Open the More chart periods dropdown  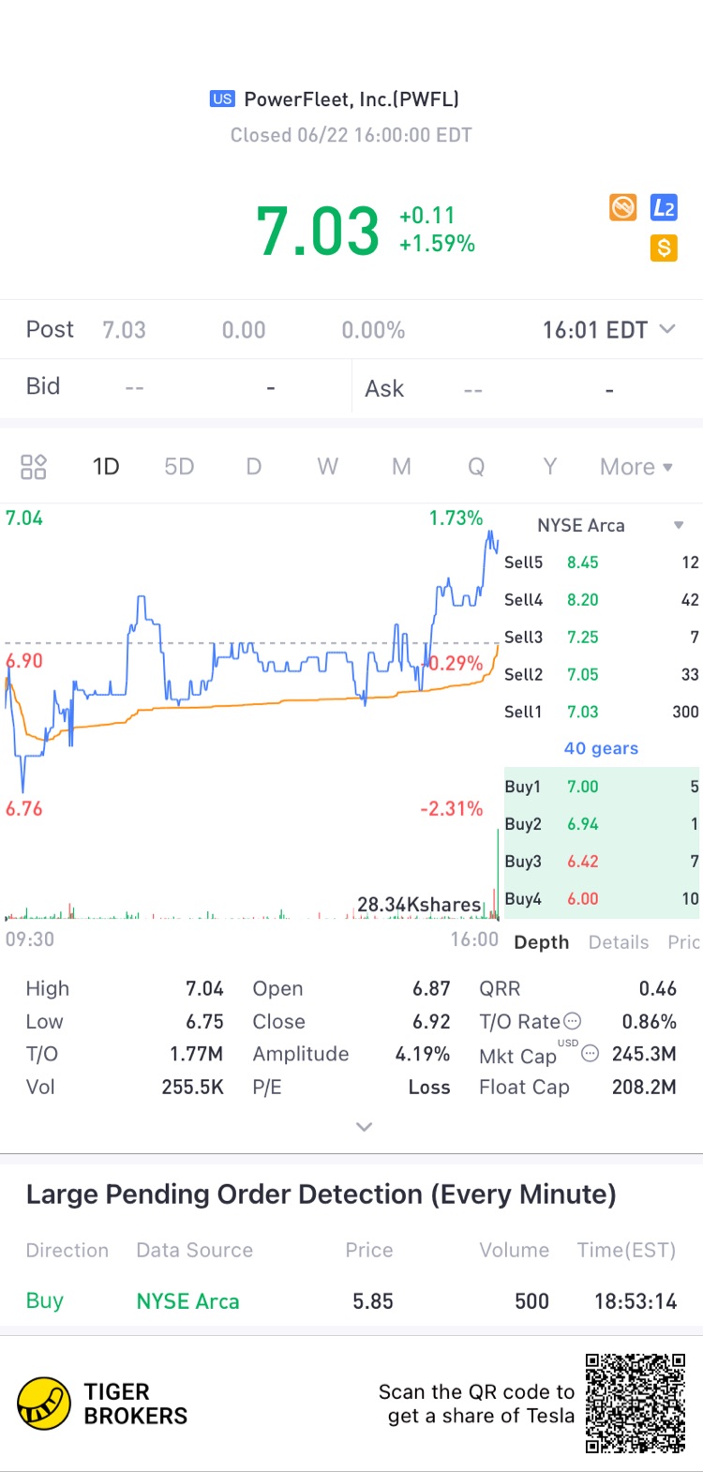click(x=636, y=467)
